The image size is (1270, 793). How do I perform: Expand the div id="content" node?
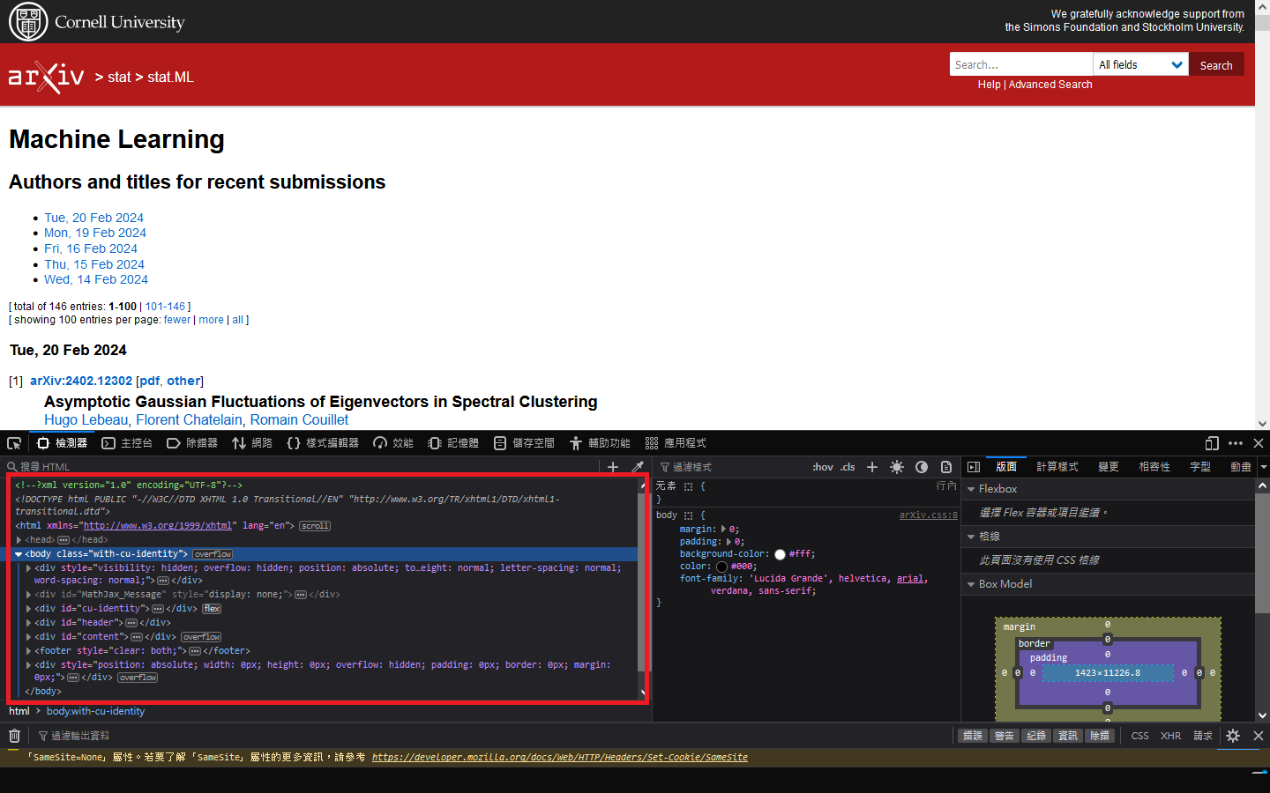click(28, 637)
